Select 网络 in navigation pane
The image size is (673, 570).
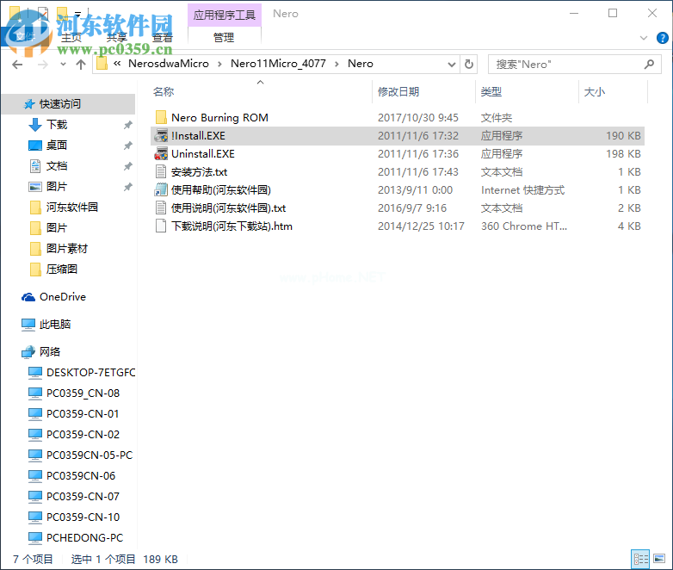pyautogui.click(x=49, y=352)
